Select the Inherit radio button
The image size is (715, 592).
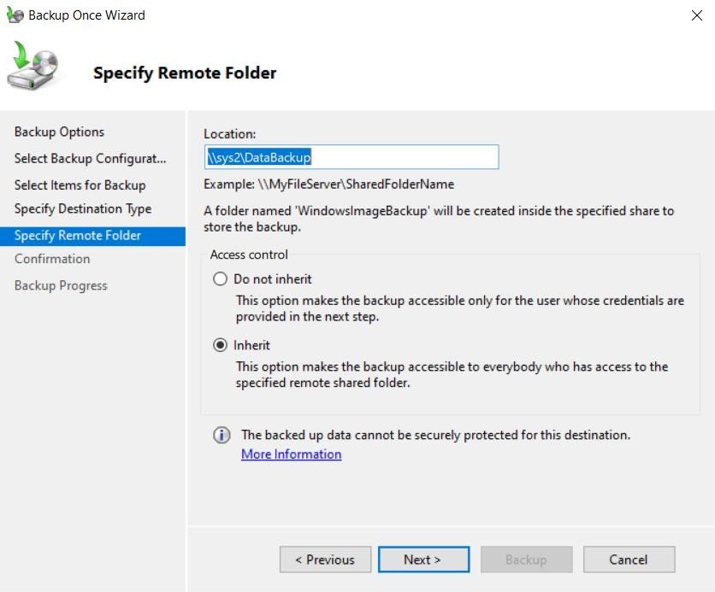221,345
